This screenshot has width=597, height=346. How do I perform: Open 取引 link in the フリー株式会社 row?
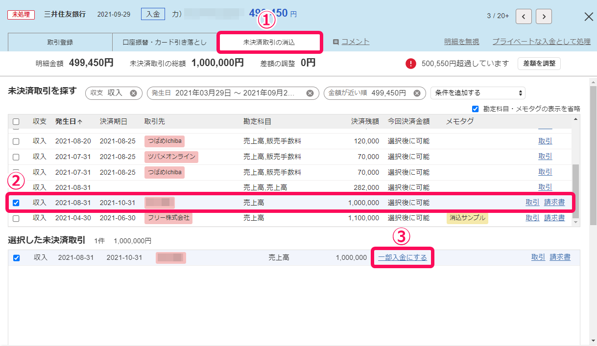tap(532, 218)
